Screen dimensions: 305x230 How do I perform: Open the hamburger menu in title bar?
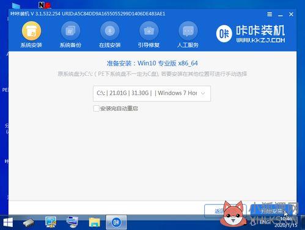click(270, 14)
